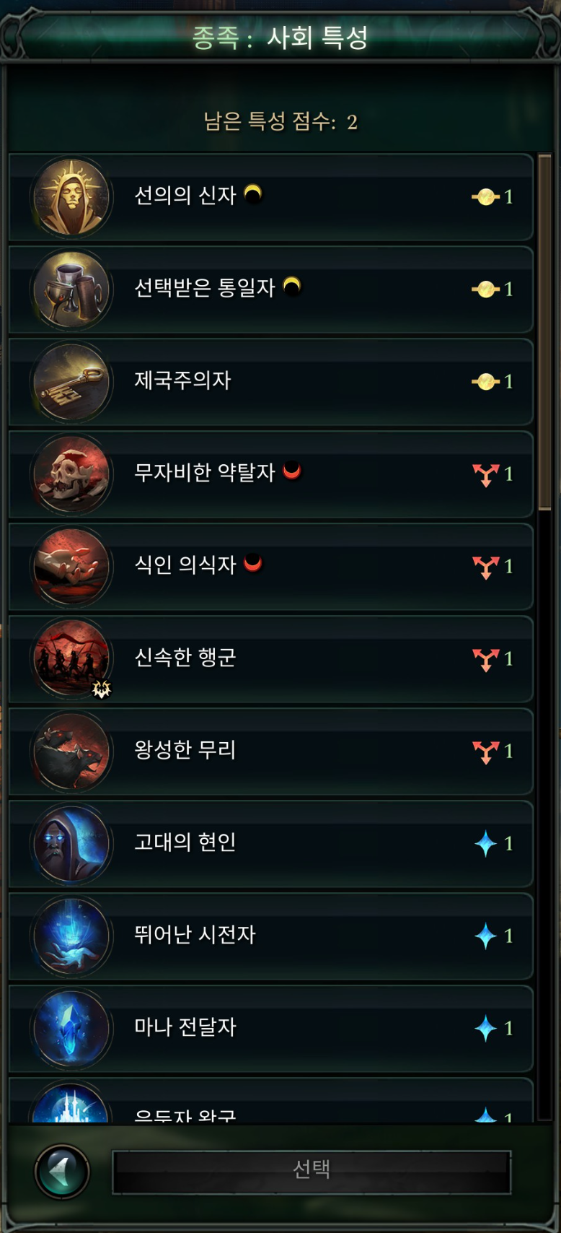
Task: Click the blue star cost icon of 고대의 현인
Action: [485, 843]
